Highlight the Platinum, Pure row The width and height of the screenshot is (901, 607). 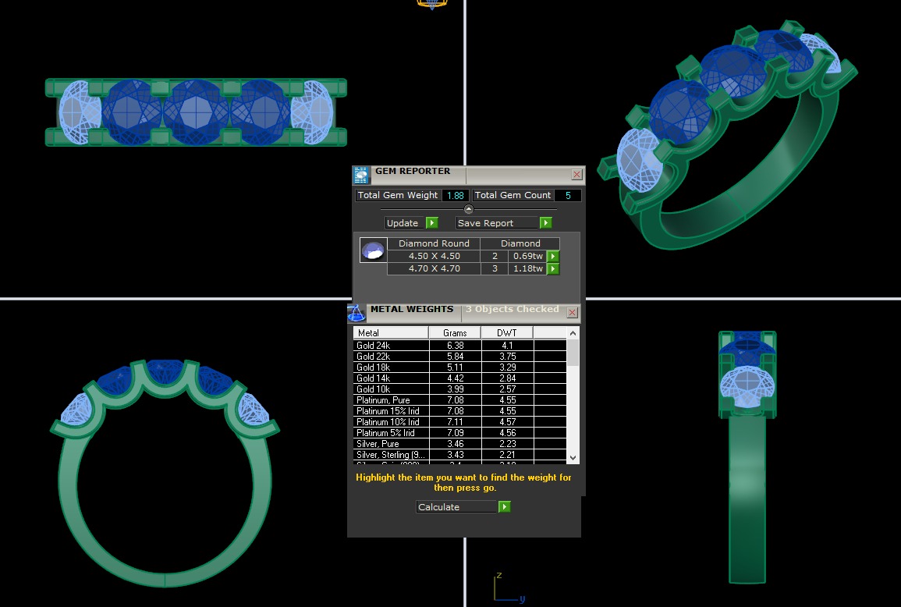(x=390, y=400)
